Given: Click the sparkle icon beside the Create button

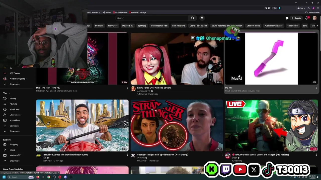Looking at the screenshot, I should [287, 18].
